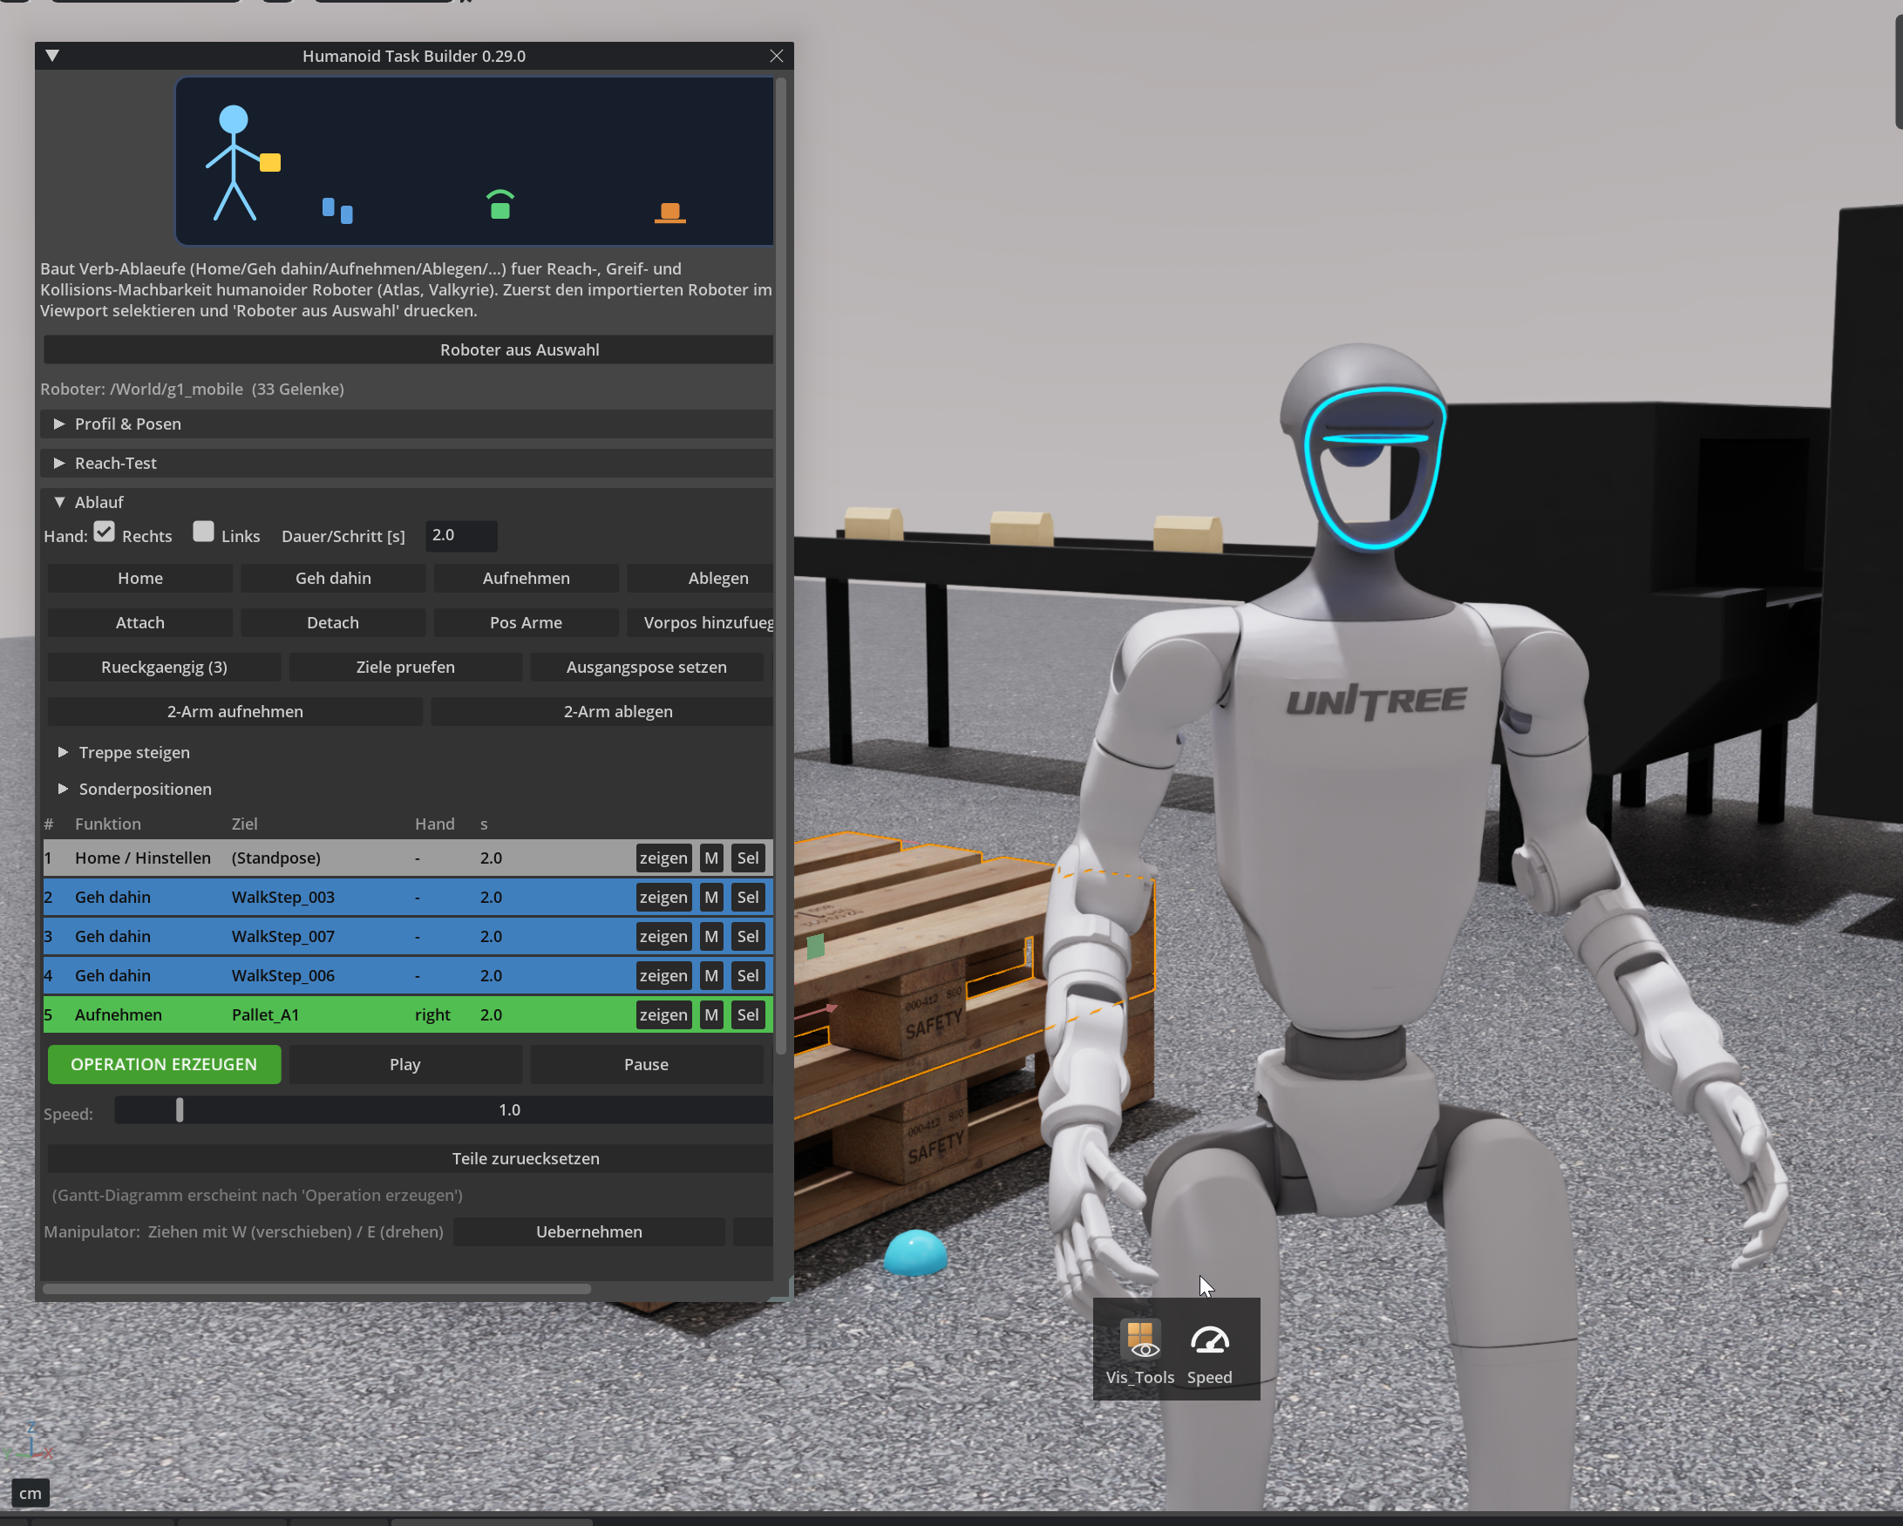Expand the Sonderpositionen section
The image size is (1903, 1526).
[x=63, y=788]
